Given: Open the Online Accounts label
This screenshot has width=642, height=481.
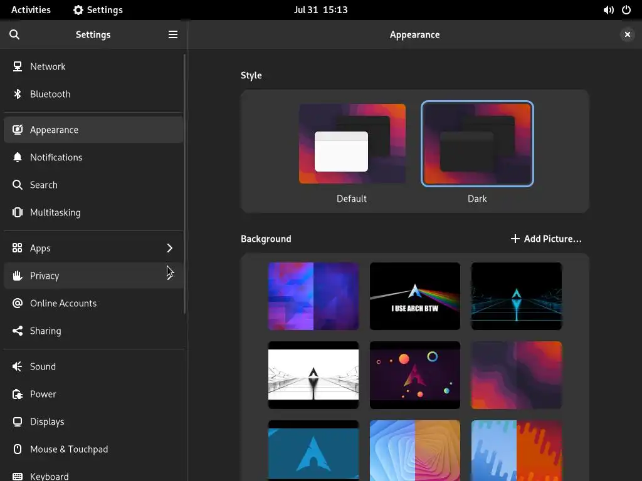Looking at the screenshot, I should coord(63,303).
